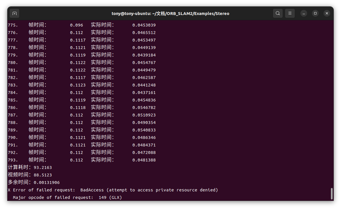Click the 帧时间 label on row 780

click(38, 63)
